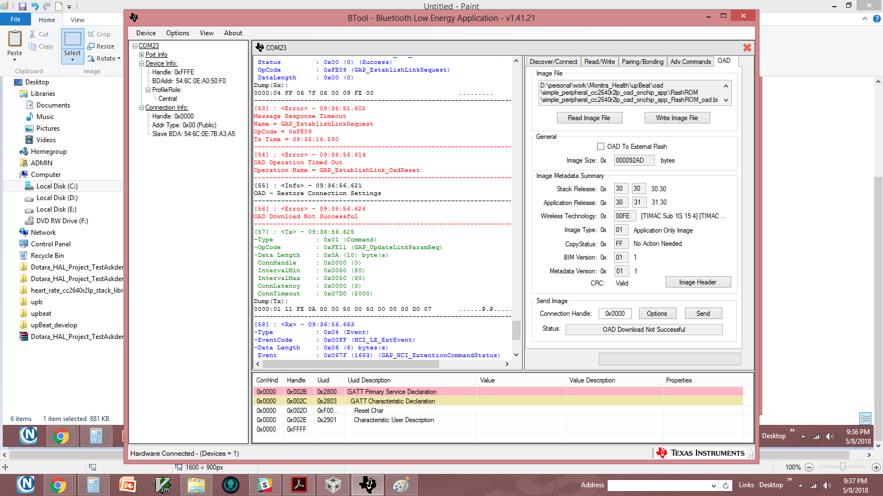Switch to the Read/Write tab
883x496 pixels.
tap(599, 62)
